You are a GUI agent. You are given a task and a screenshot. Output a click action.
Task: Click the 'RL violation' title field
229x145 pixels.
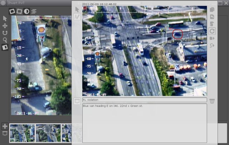pos(145,100)
